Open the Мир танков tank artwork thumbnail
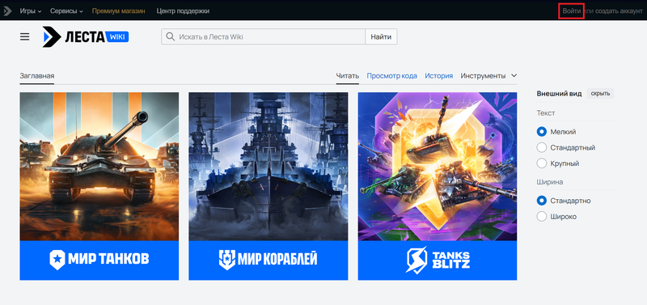647x305 pixels. [x=99, y=167]
